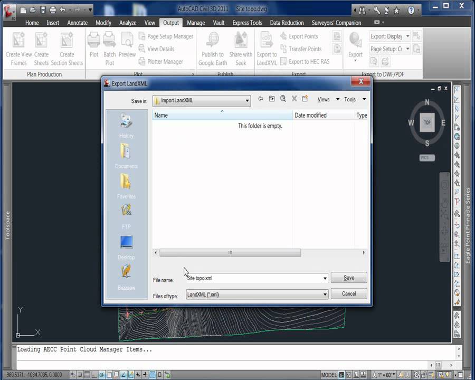
Task: Open the FTP location in sidebar
Action: tap(126, 216)
